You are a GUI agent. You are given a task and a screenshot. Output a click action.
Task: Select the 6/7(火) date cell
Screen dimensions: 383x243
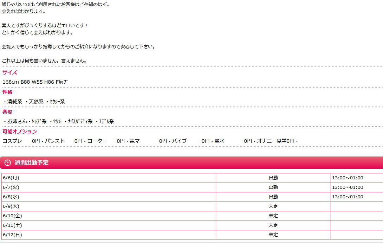[11, 187]
